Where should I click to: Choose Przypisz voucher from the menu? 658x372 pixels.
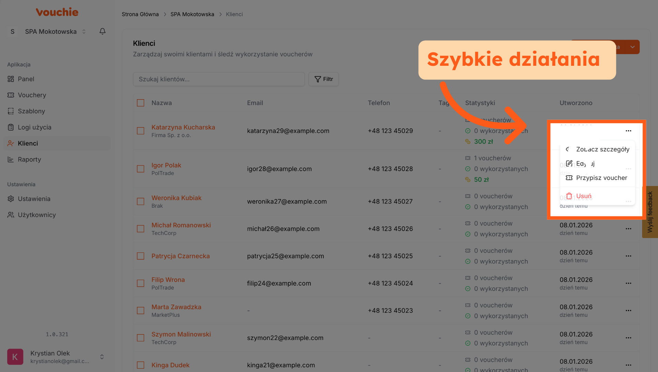click(601, 178)
